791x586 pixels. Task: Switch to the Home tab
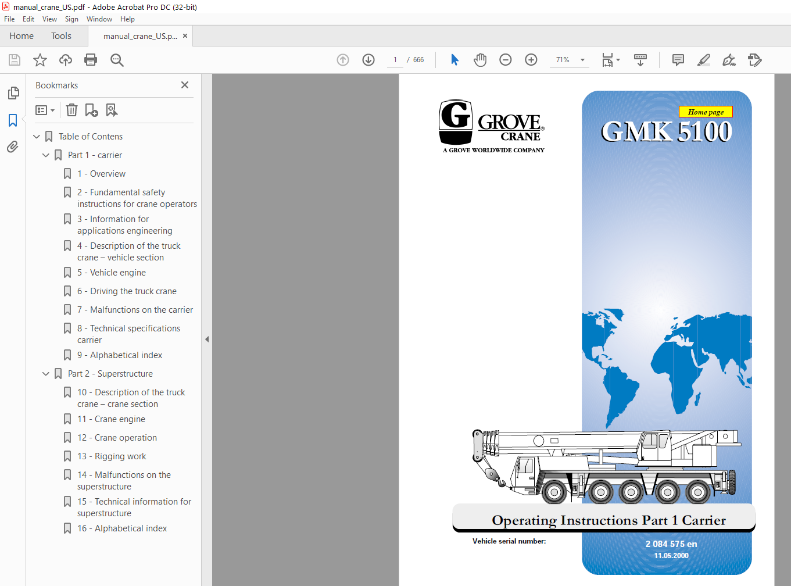tap(22, 36)
